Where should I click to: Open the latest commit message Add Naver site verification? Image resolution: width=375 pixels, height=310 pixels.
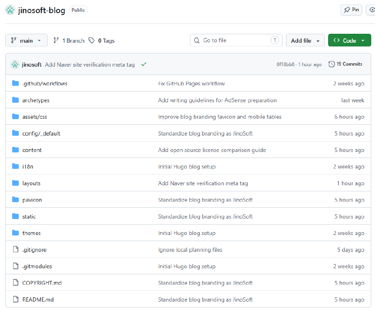pyautogui.click(x=90, y=65)
